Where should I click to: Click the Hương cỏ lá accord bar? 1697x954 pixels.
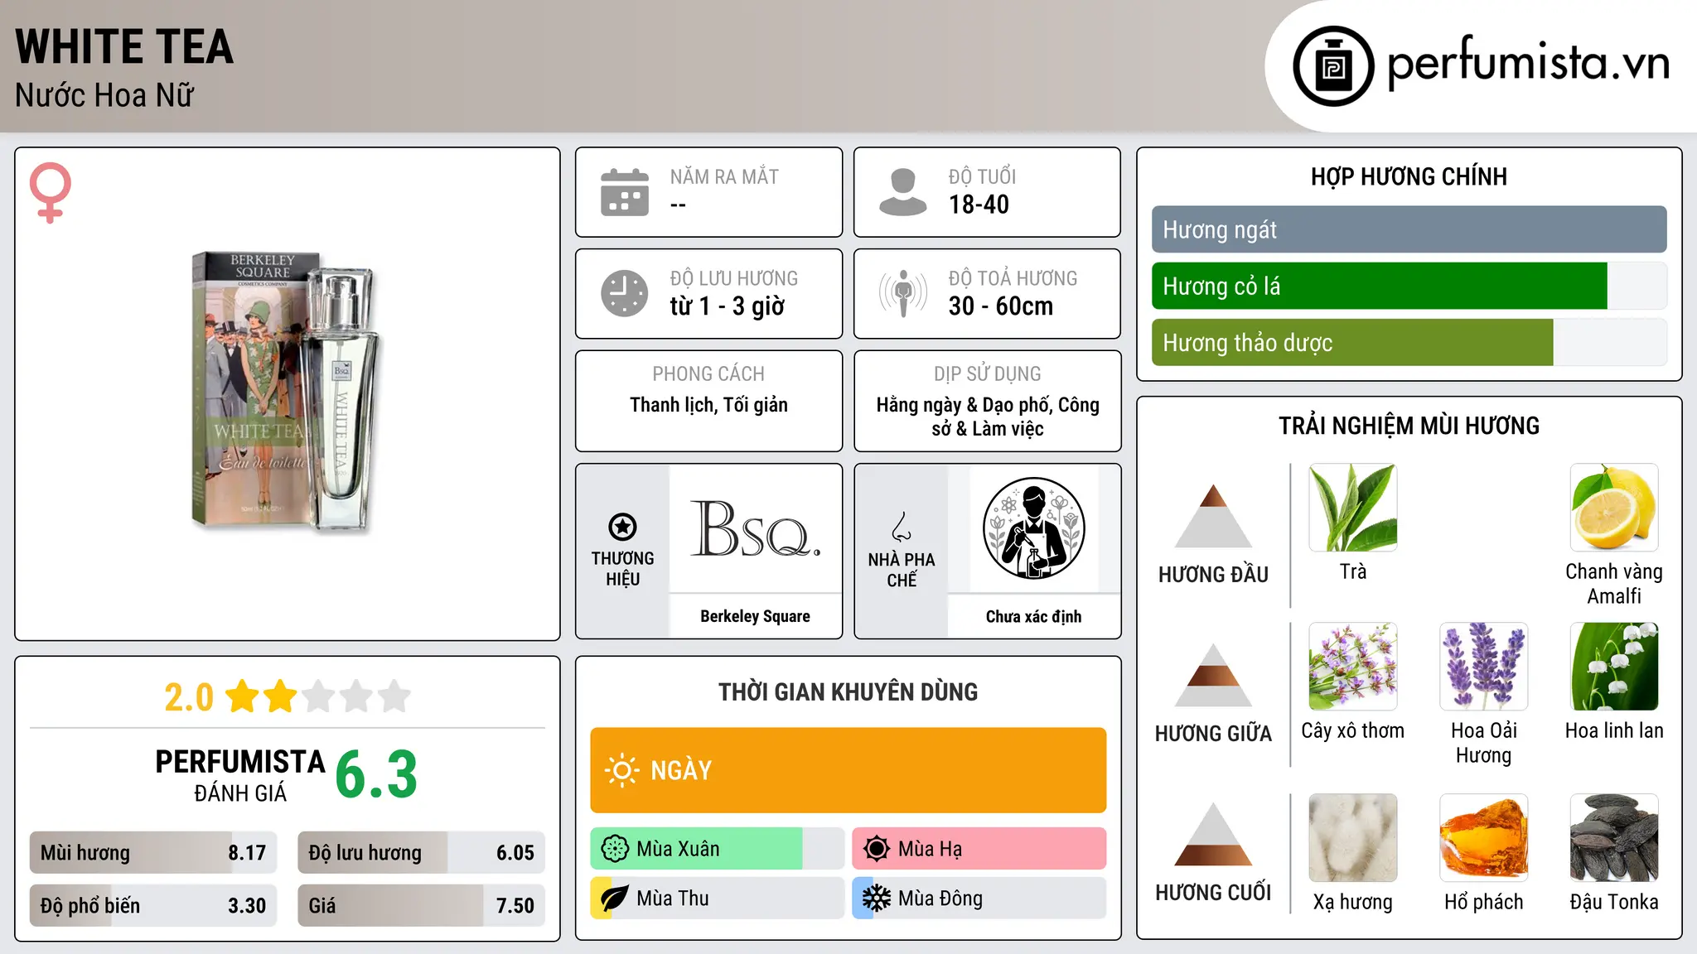pos(1409,286)
